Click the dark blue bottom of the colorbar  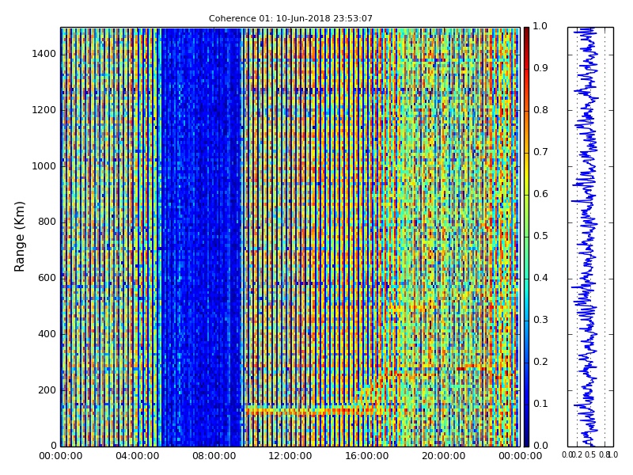(526, 436)
